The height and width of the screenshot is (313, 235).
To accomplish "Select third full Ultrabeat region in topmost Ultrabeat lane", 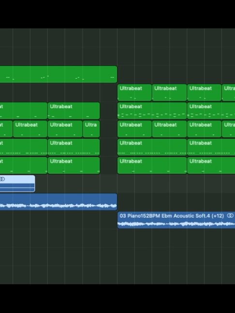I will point(204,92).
